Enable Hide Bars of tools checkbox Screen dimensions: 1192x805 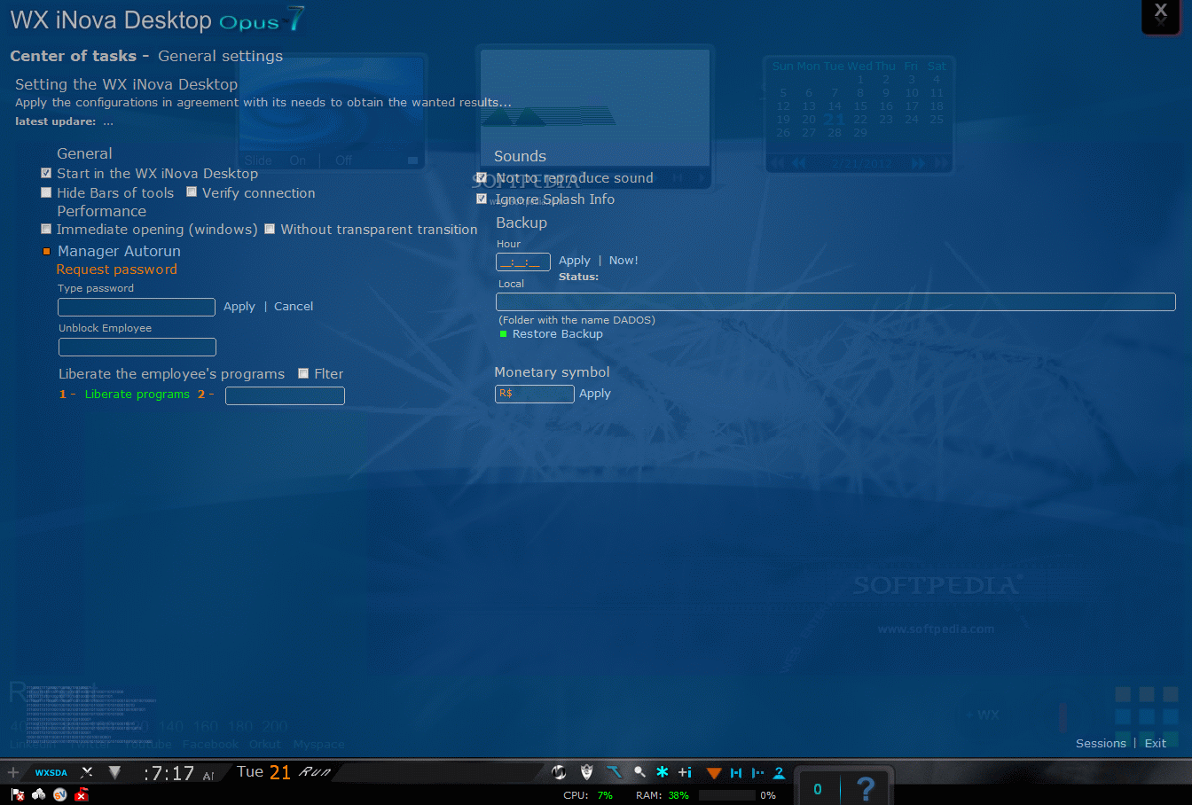pyautogui.click(x=46, y=192)
